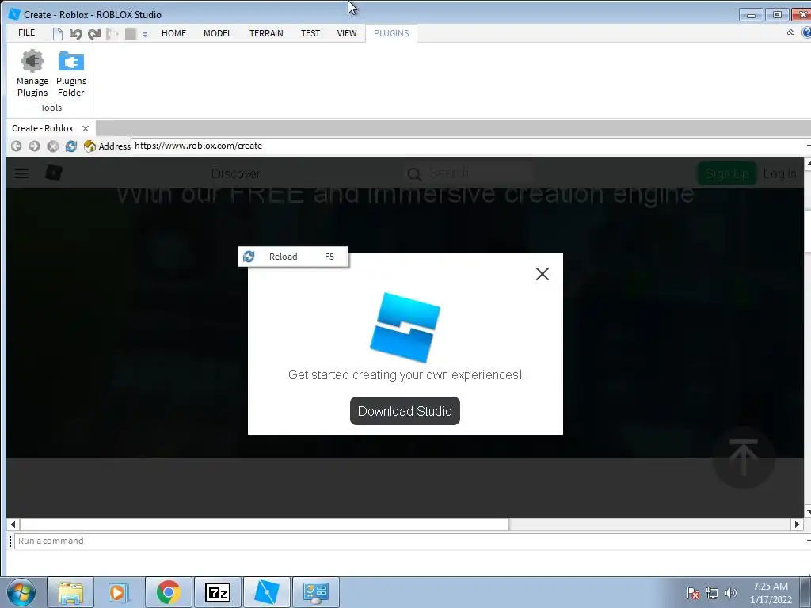Close the Download Studio popup
Viewport: 811px width, 608px height.
(542, 273)
